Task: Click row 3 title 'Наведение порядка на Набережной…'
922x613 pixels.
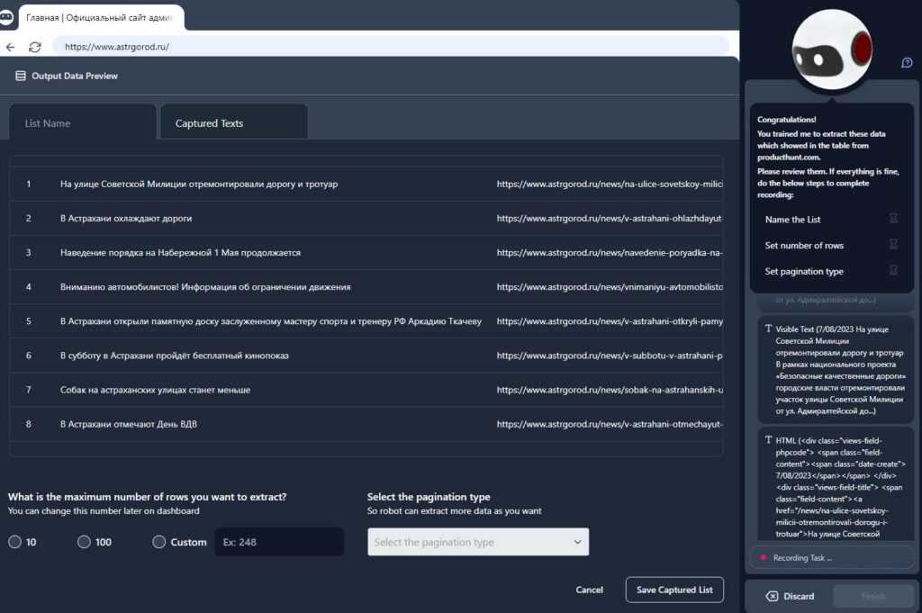Action: (x=180, y=253)
